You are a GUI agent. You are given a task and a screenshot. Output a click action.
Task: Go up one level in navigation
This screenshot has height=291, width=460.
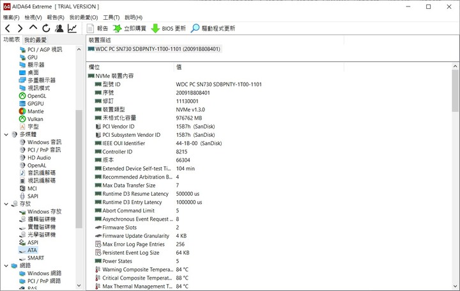point(33,28)
